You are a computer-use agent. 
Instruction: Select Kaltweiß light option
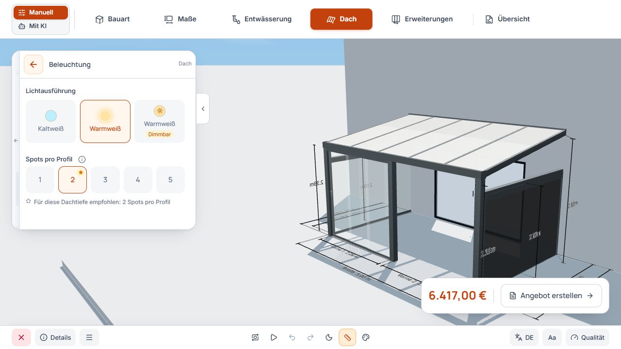[51, 121]
